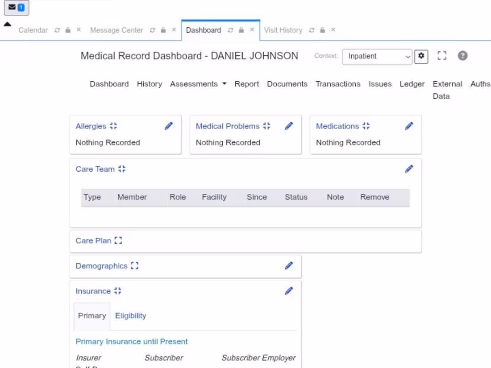Switch to the Calendar tab
Screen dimensions: 491x368
pyautogui.click(x=33, y=30)
